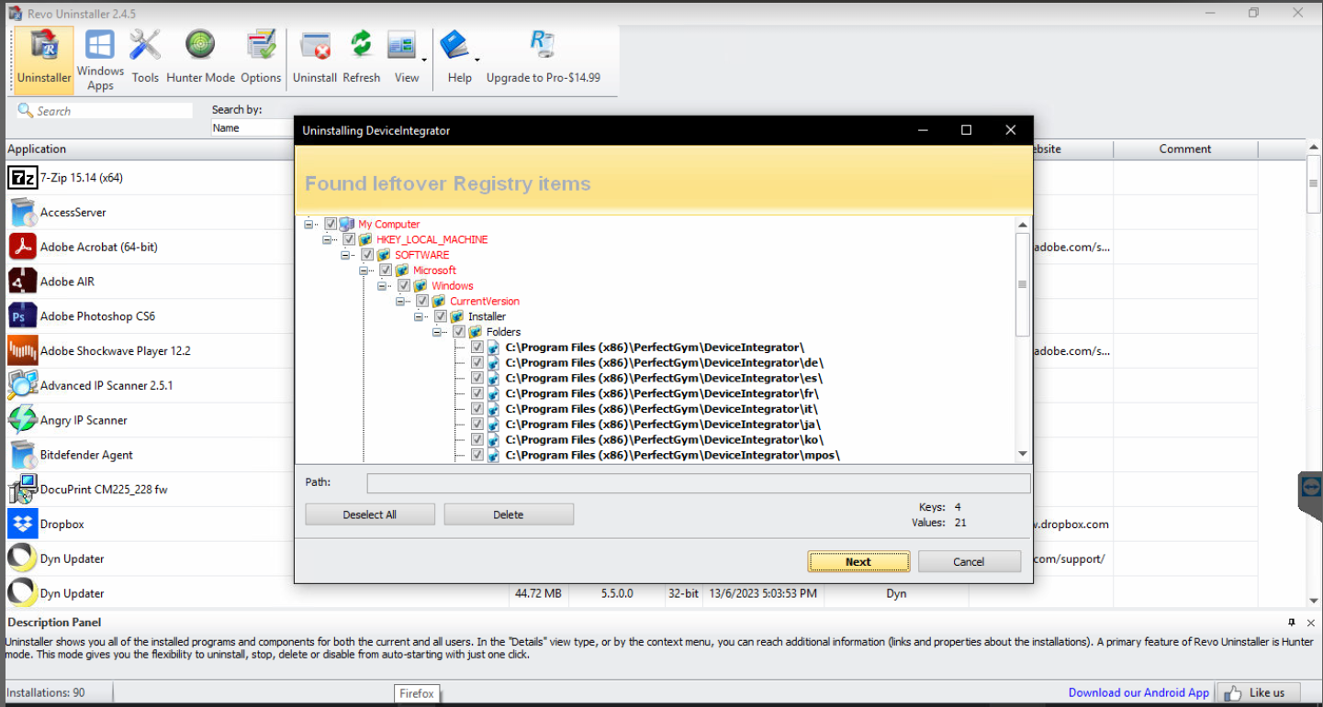Screen dimensions: 1323x707
Task: Uncheck the HKEY_LOCAL_MACHINE checkbox
Action: (x=349, y=239)
